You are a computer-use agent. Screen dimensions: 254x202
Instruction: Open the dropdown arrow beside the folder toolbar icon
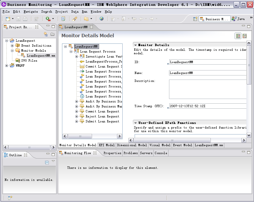pyautogui.click(x=91, y=19)
